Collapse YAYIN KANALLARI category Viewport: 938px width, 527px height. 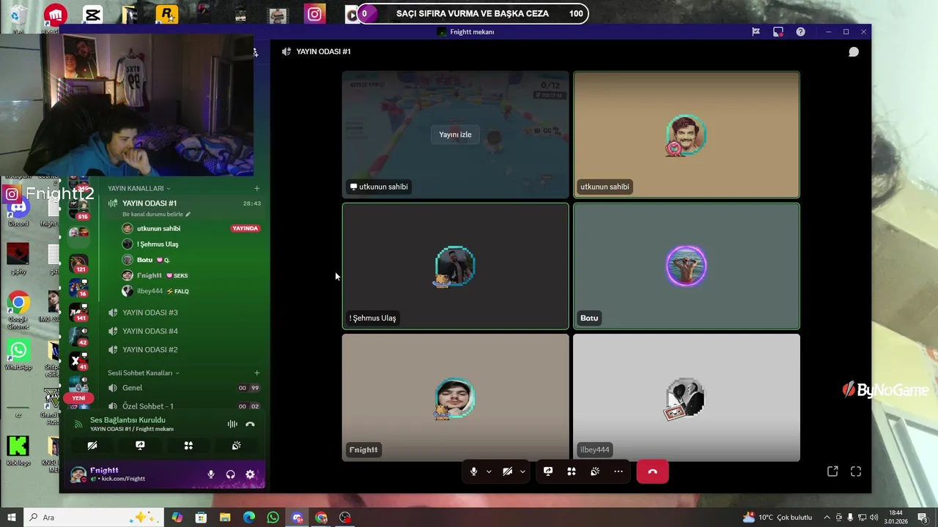coord(139,188)
